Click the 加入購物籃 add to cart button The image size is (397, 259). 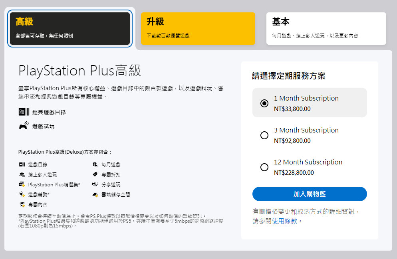point(310,194)
